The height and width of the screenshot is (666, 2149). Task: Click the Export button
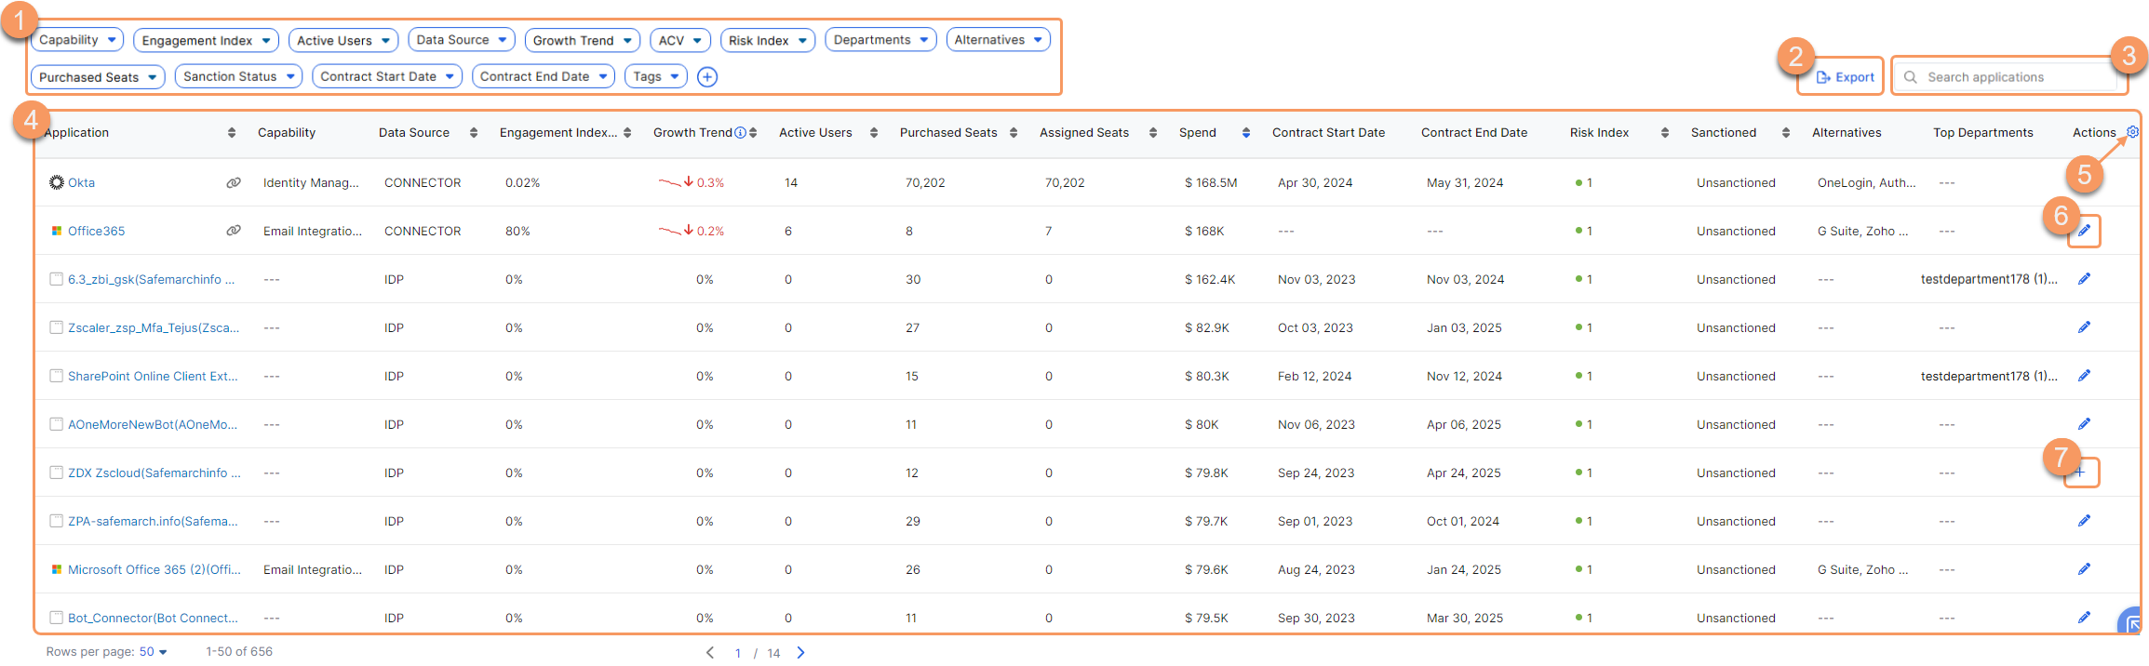pos(1845,77)
